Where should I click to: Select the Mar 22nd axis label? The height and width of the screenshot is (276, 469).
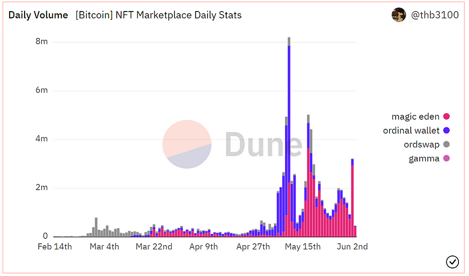(x=154, y=247)
